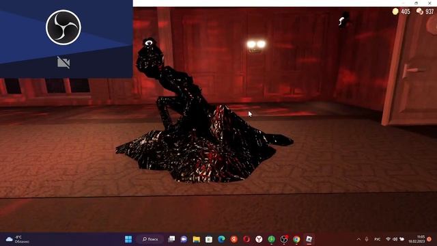Open the green download app in taskbar
The height and width of the screenshot is (246, 437).
(272, 239)
